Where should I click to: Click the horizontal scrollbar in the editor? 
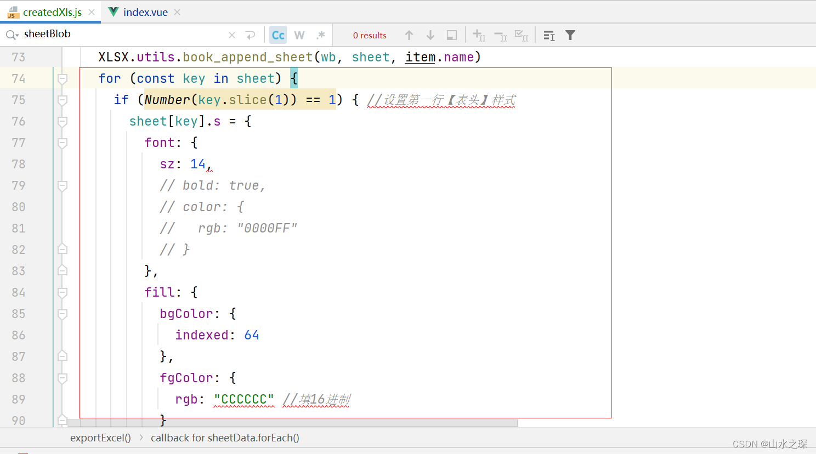292,423
